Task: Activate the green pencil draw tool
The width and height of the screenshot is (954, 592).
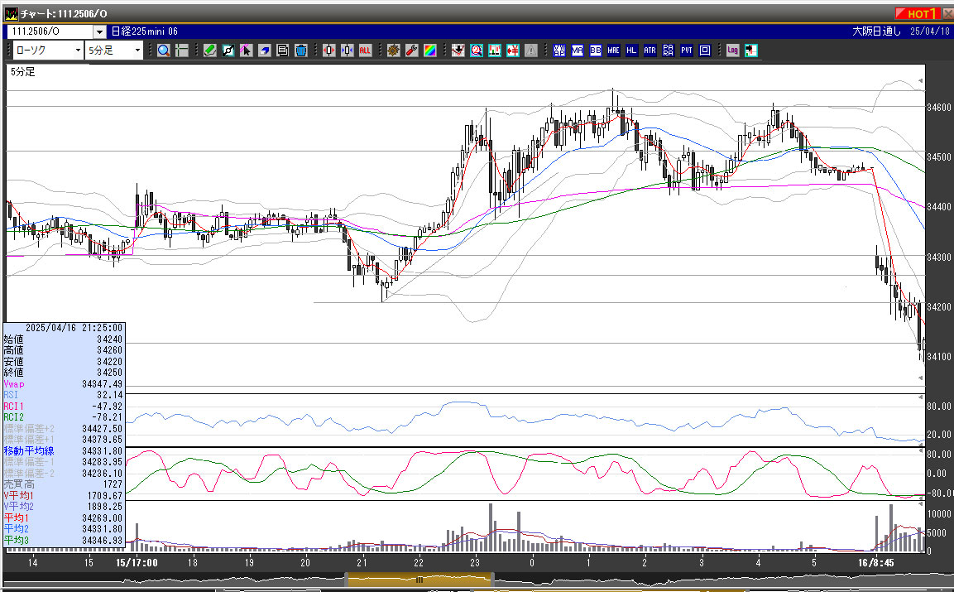Action: point(210,51)
